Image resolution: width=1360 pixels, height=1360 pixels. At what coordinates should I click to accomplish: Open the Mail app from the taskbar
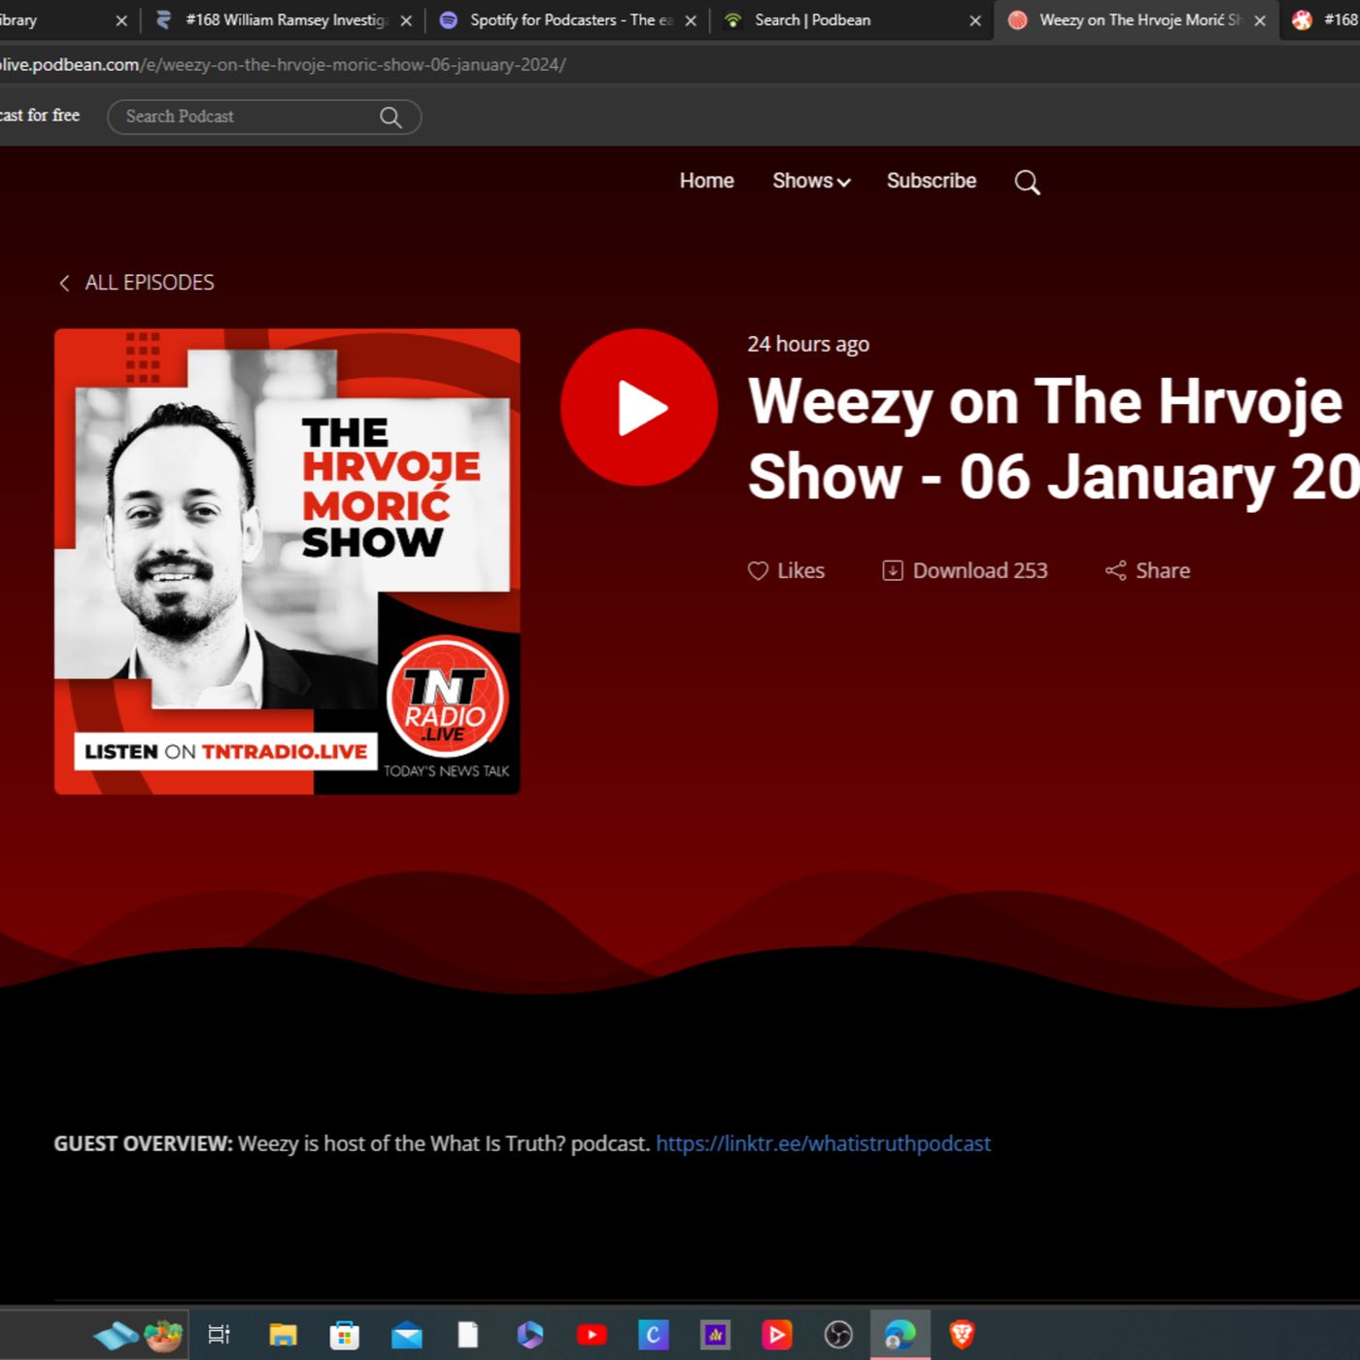pos(406,1336)
